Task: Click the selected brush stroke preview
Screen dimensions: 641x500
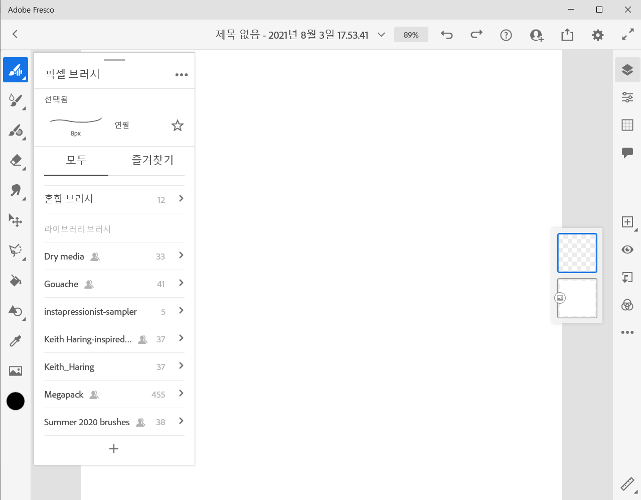Action: pyautogui.click(x=76, y=120)
